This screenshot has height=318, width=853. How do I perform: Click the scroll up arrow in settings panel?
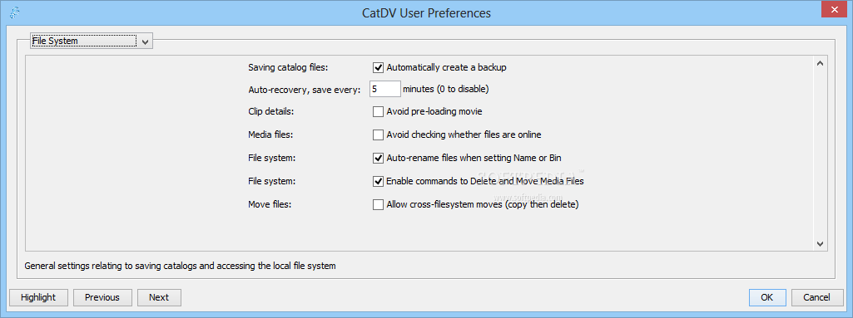[821, 63]
